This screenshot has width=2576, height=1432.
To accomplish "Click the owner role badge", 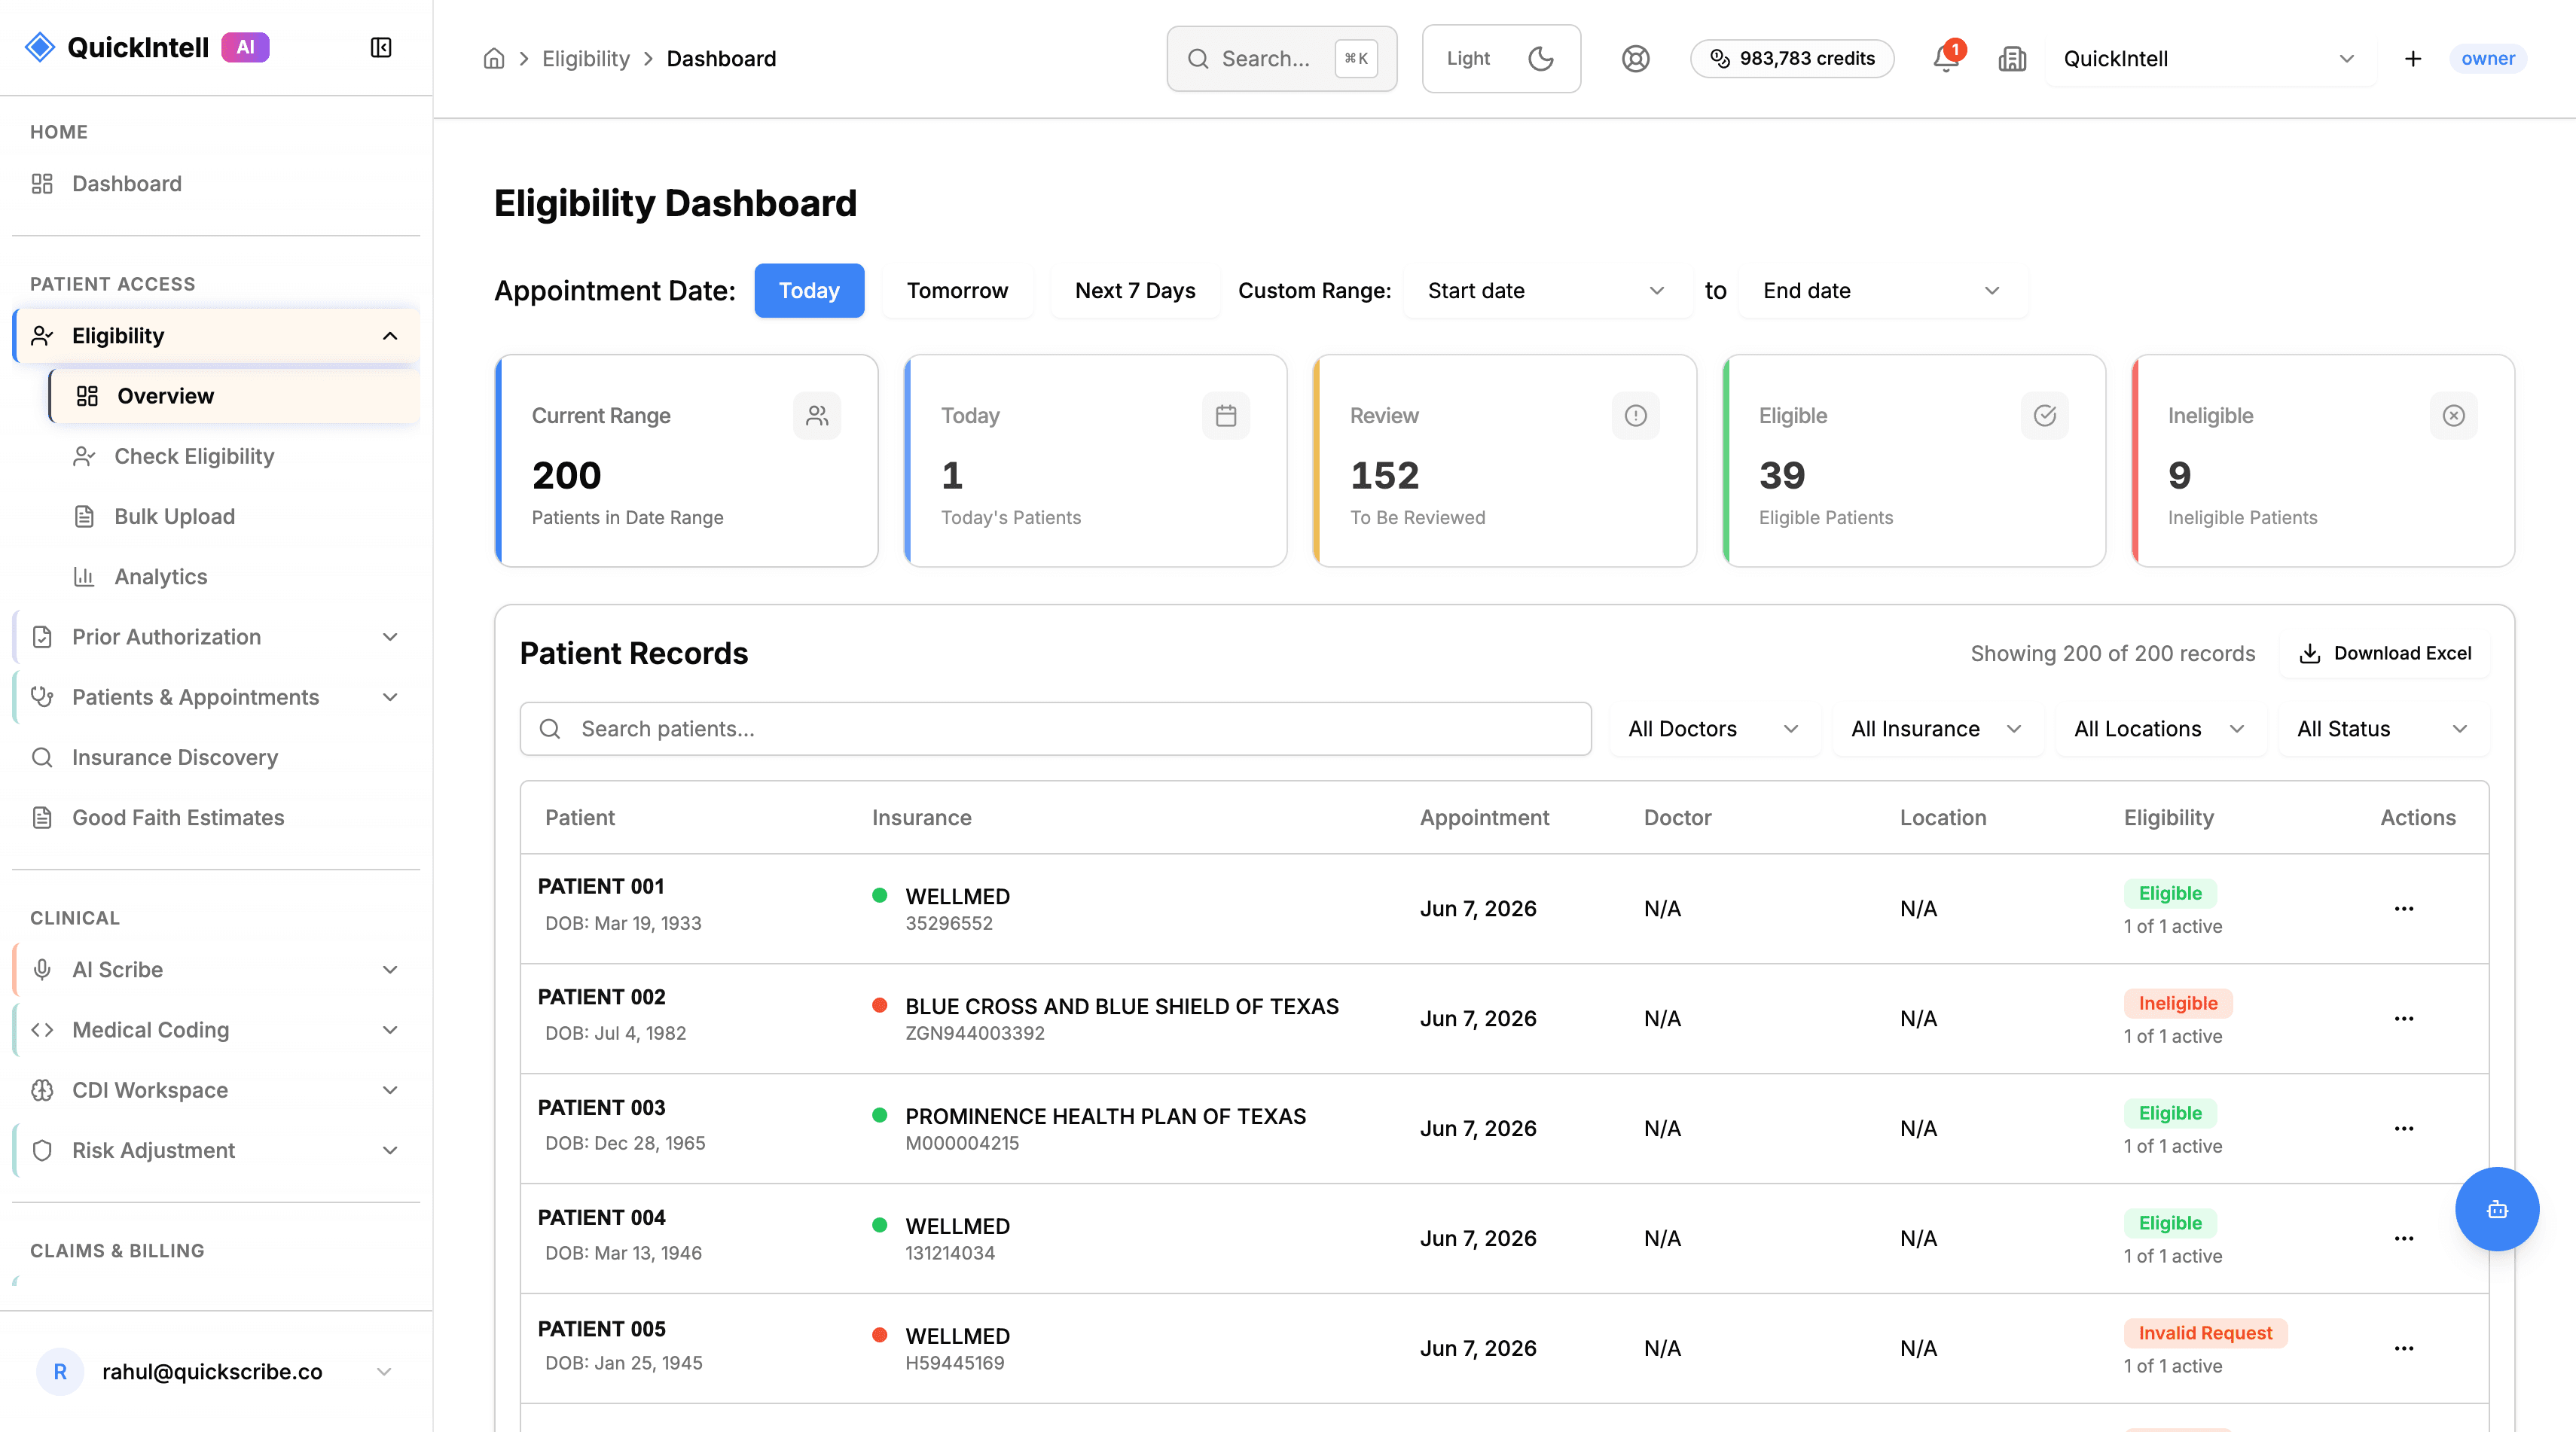I will [2488, 59].
